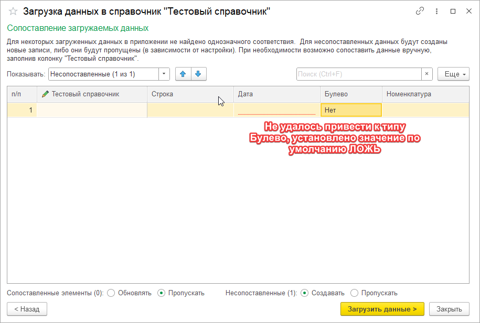480x323 pixels.
Task: Sort by the Строка column header
Action: [x=189, y=94]
